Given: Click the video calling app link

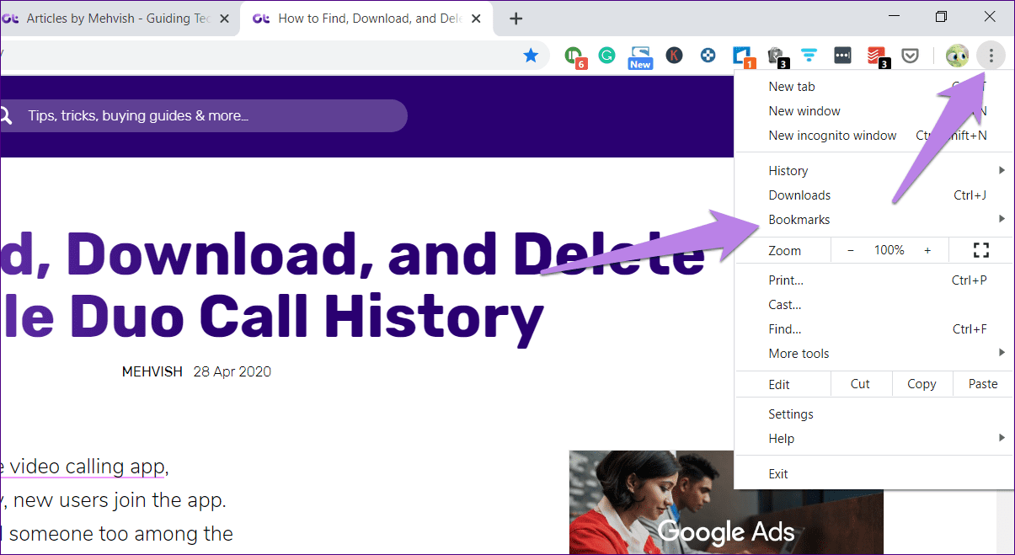Looking at the screenshot, I should (88, 466).
